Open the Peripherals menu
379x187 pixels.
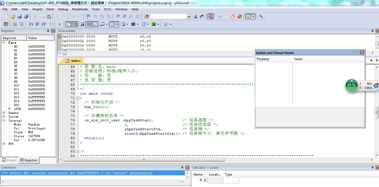80,9
